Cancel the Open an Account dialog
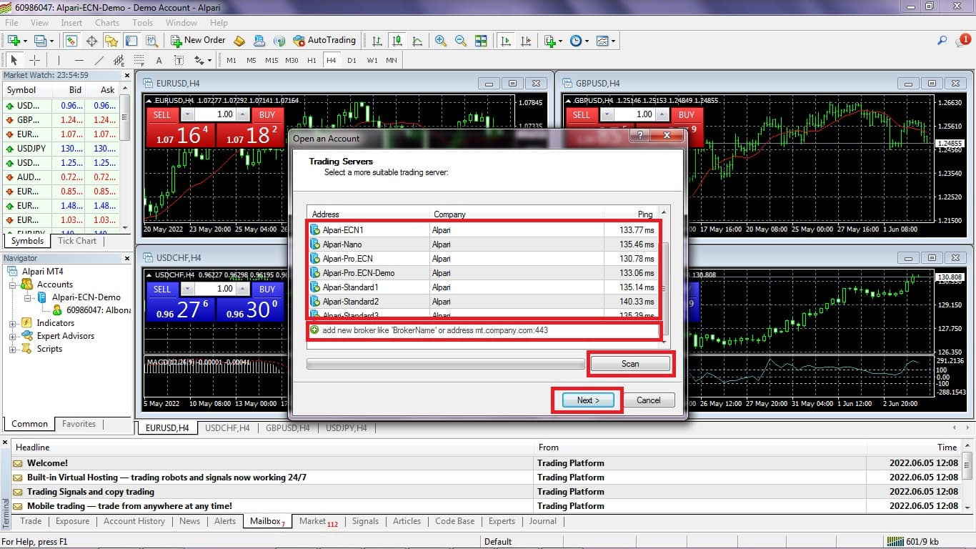Image resolution: width=976 pixels, height=549 pixels. click(648, 400)
